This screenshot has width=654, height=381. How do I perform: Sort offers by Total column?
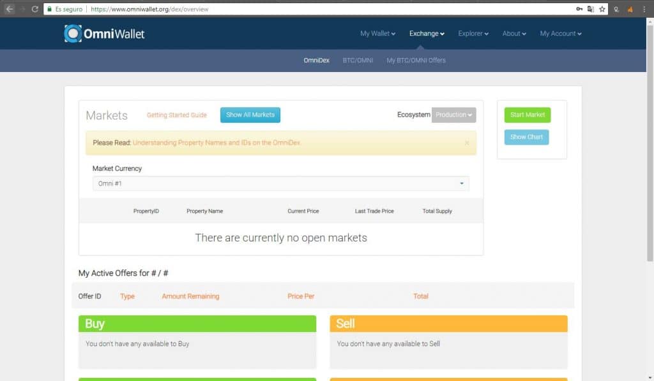point(420,296)
